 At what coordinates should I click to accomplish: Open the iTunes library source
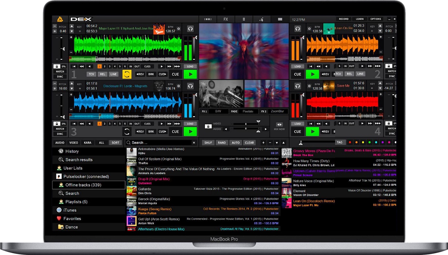coord(70,210)
